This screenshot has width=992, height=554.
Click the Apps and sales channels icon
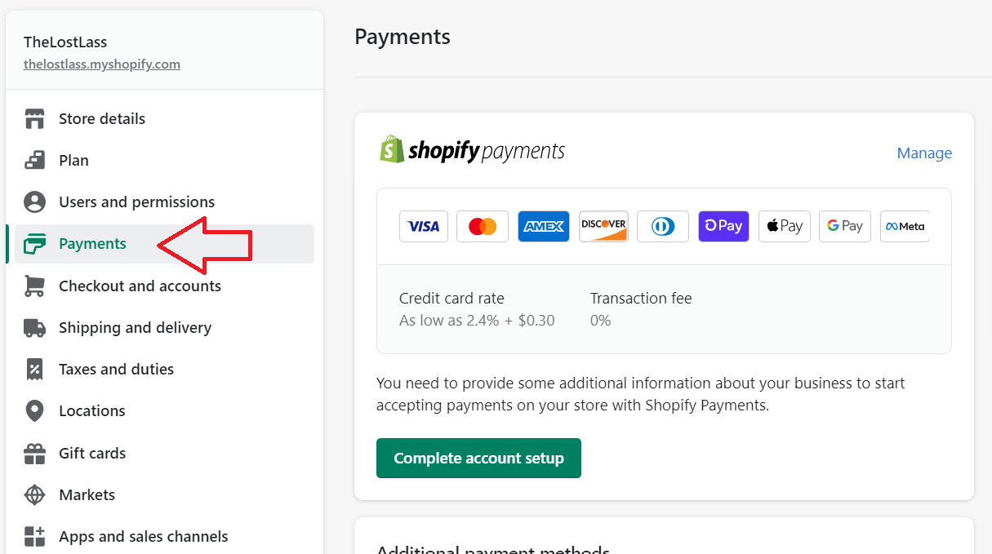pyautogui.click(x=34, y=536)
